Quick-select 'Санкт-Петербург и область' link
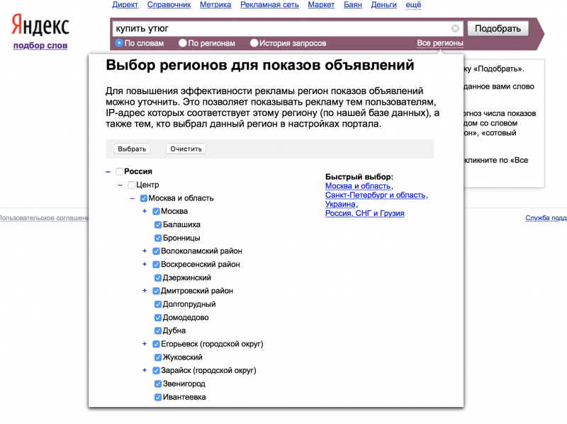 pyautogui.click(x=376, y=195)
